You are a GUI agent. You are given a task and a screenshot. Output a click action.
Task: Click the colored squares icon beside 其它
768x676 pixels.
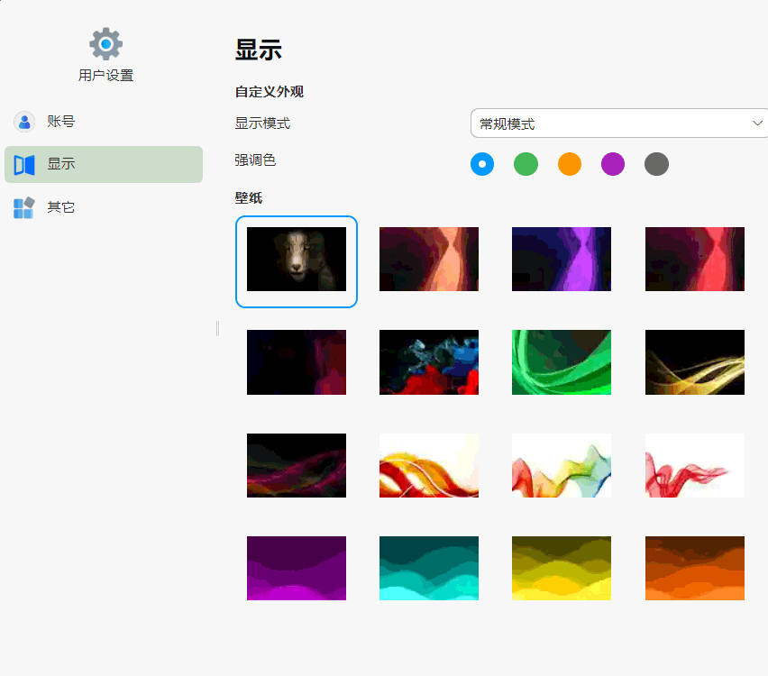pos(23,206)
